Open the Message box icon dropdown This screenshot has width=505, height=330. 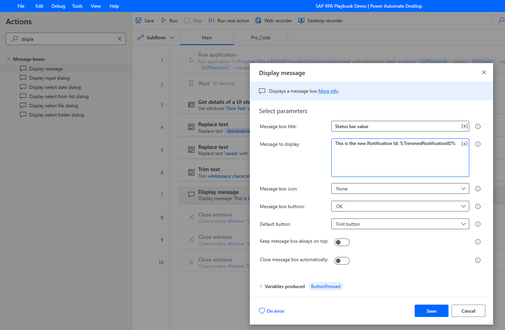[400, 189]
